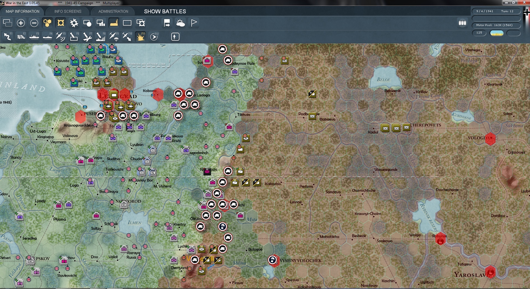Select the F1 move mode icon

7,37
